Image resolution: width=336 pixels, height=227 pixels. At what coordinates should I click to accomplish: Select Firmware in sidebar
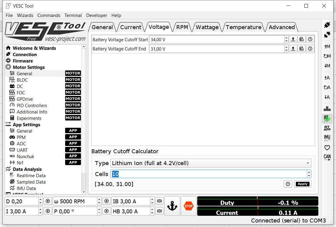pyautogui.click(x=23, y=61)
